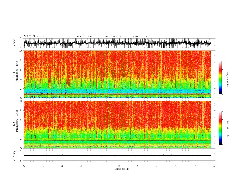
Task: Click the ch.1 voltage waveform trace
Action: (117, 43)
